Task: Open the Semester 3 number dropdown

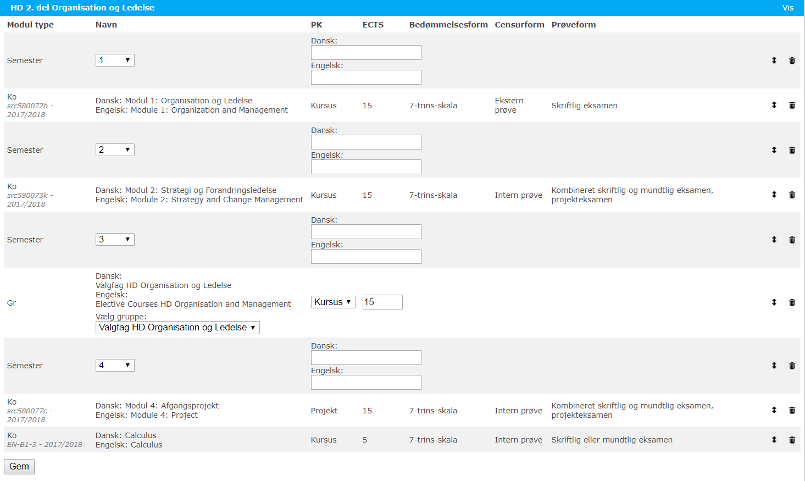Action: pos(115,239)
